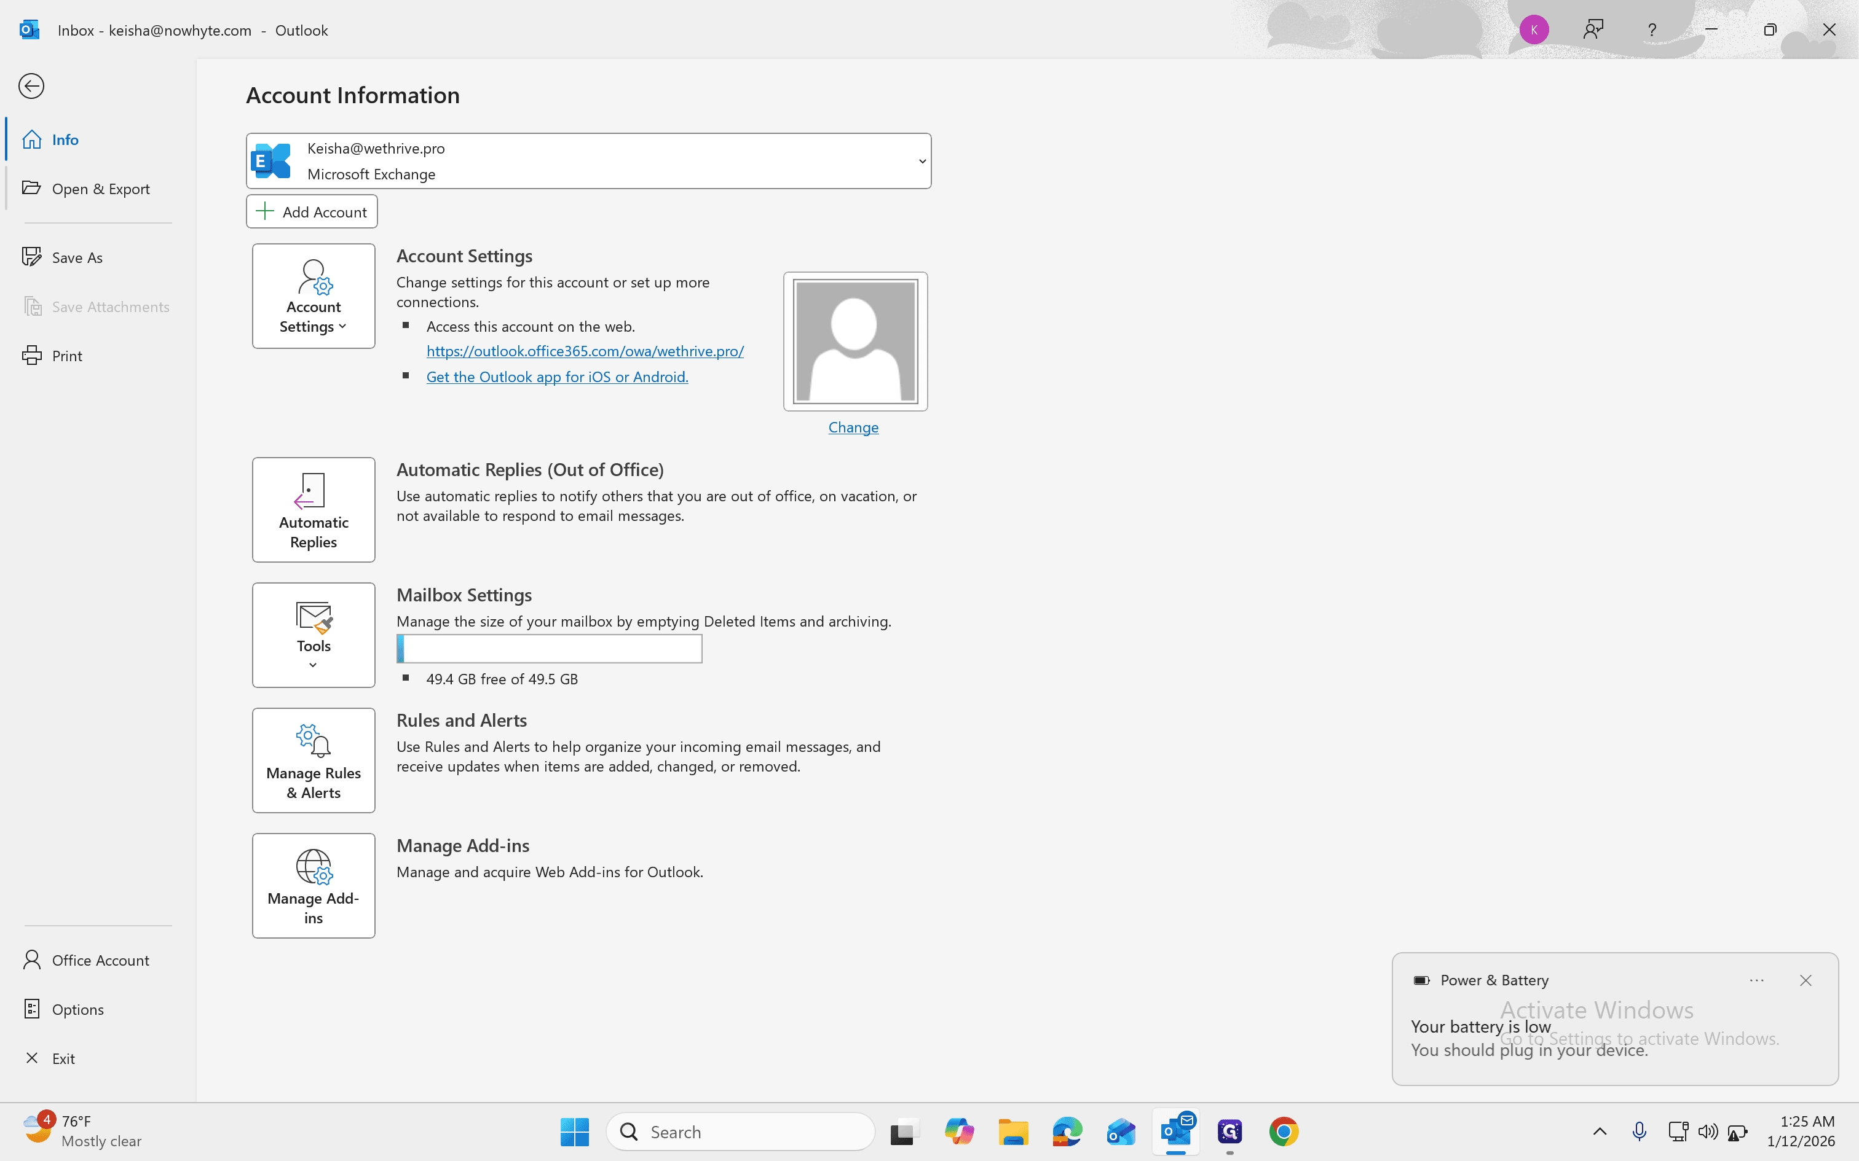Dismiss the Power & Battery notification
This screenshot has height=1161, width=1859.
pyautogui.click(x=1806, y=980)
